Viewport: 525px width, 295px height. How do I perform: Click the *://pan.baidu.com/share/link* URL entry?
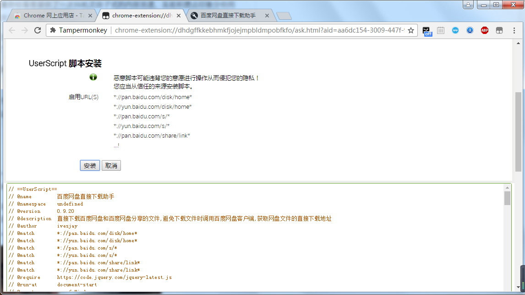152,136
